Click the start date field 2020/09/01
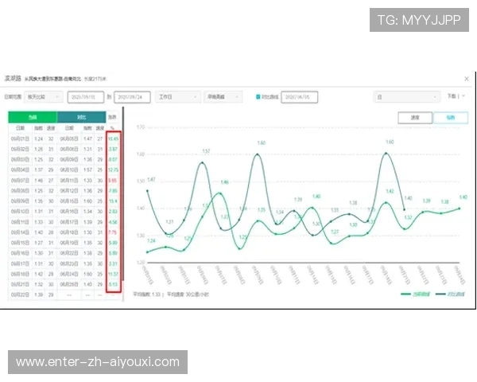Image resolution: width=477 pixels, height=382 pixels. (x=85, y=97)
